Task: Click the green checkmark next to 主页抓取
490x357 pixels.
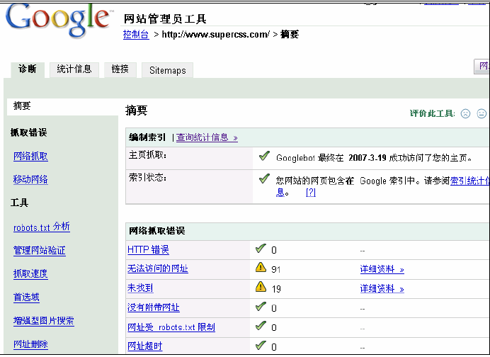Action: pos(264,156)
